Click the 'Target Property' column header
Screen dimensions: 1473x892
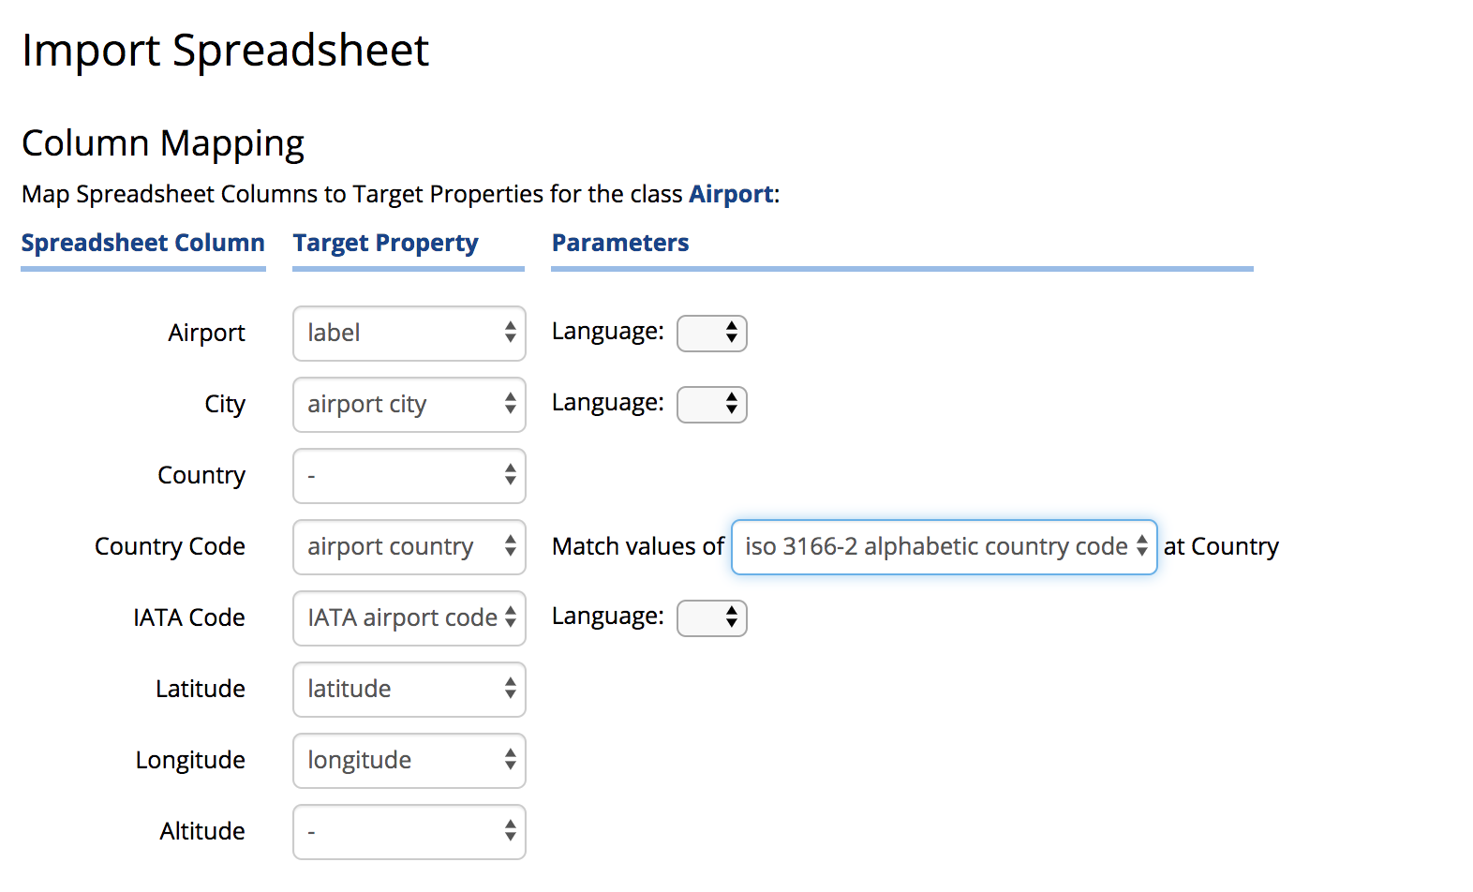[385, 243]
